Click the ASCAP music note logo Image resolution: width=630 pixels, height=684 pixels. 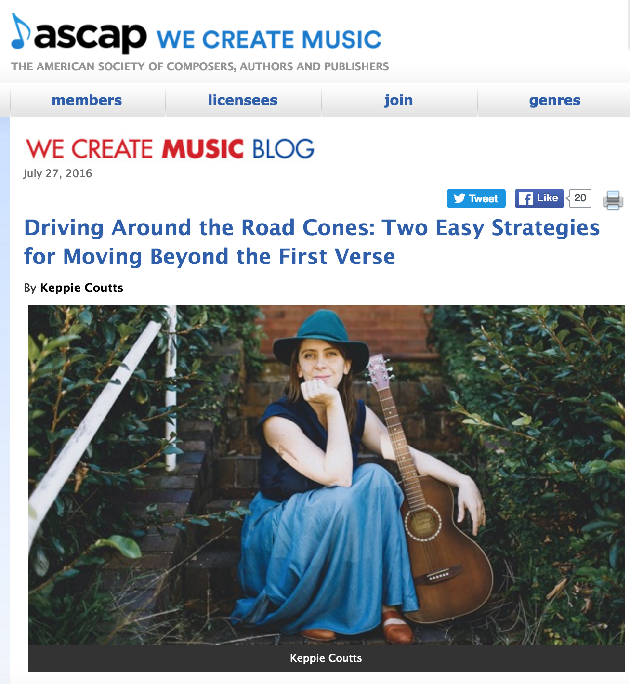(x=21, y=31)
